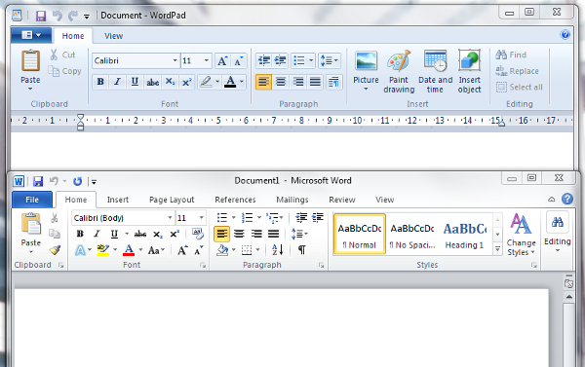Click Word Shading paint bucket

tap(222, 250)
